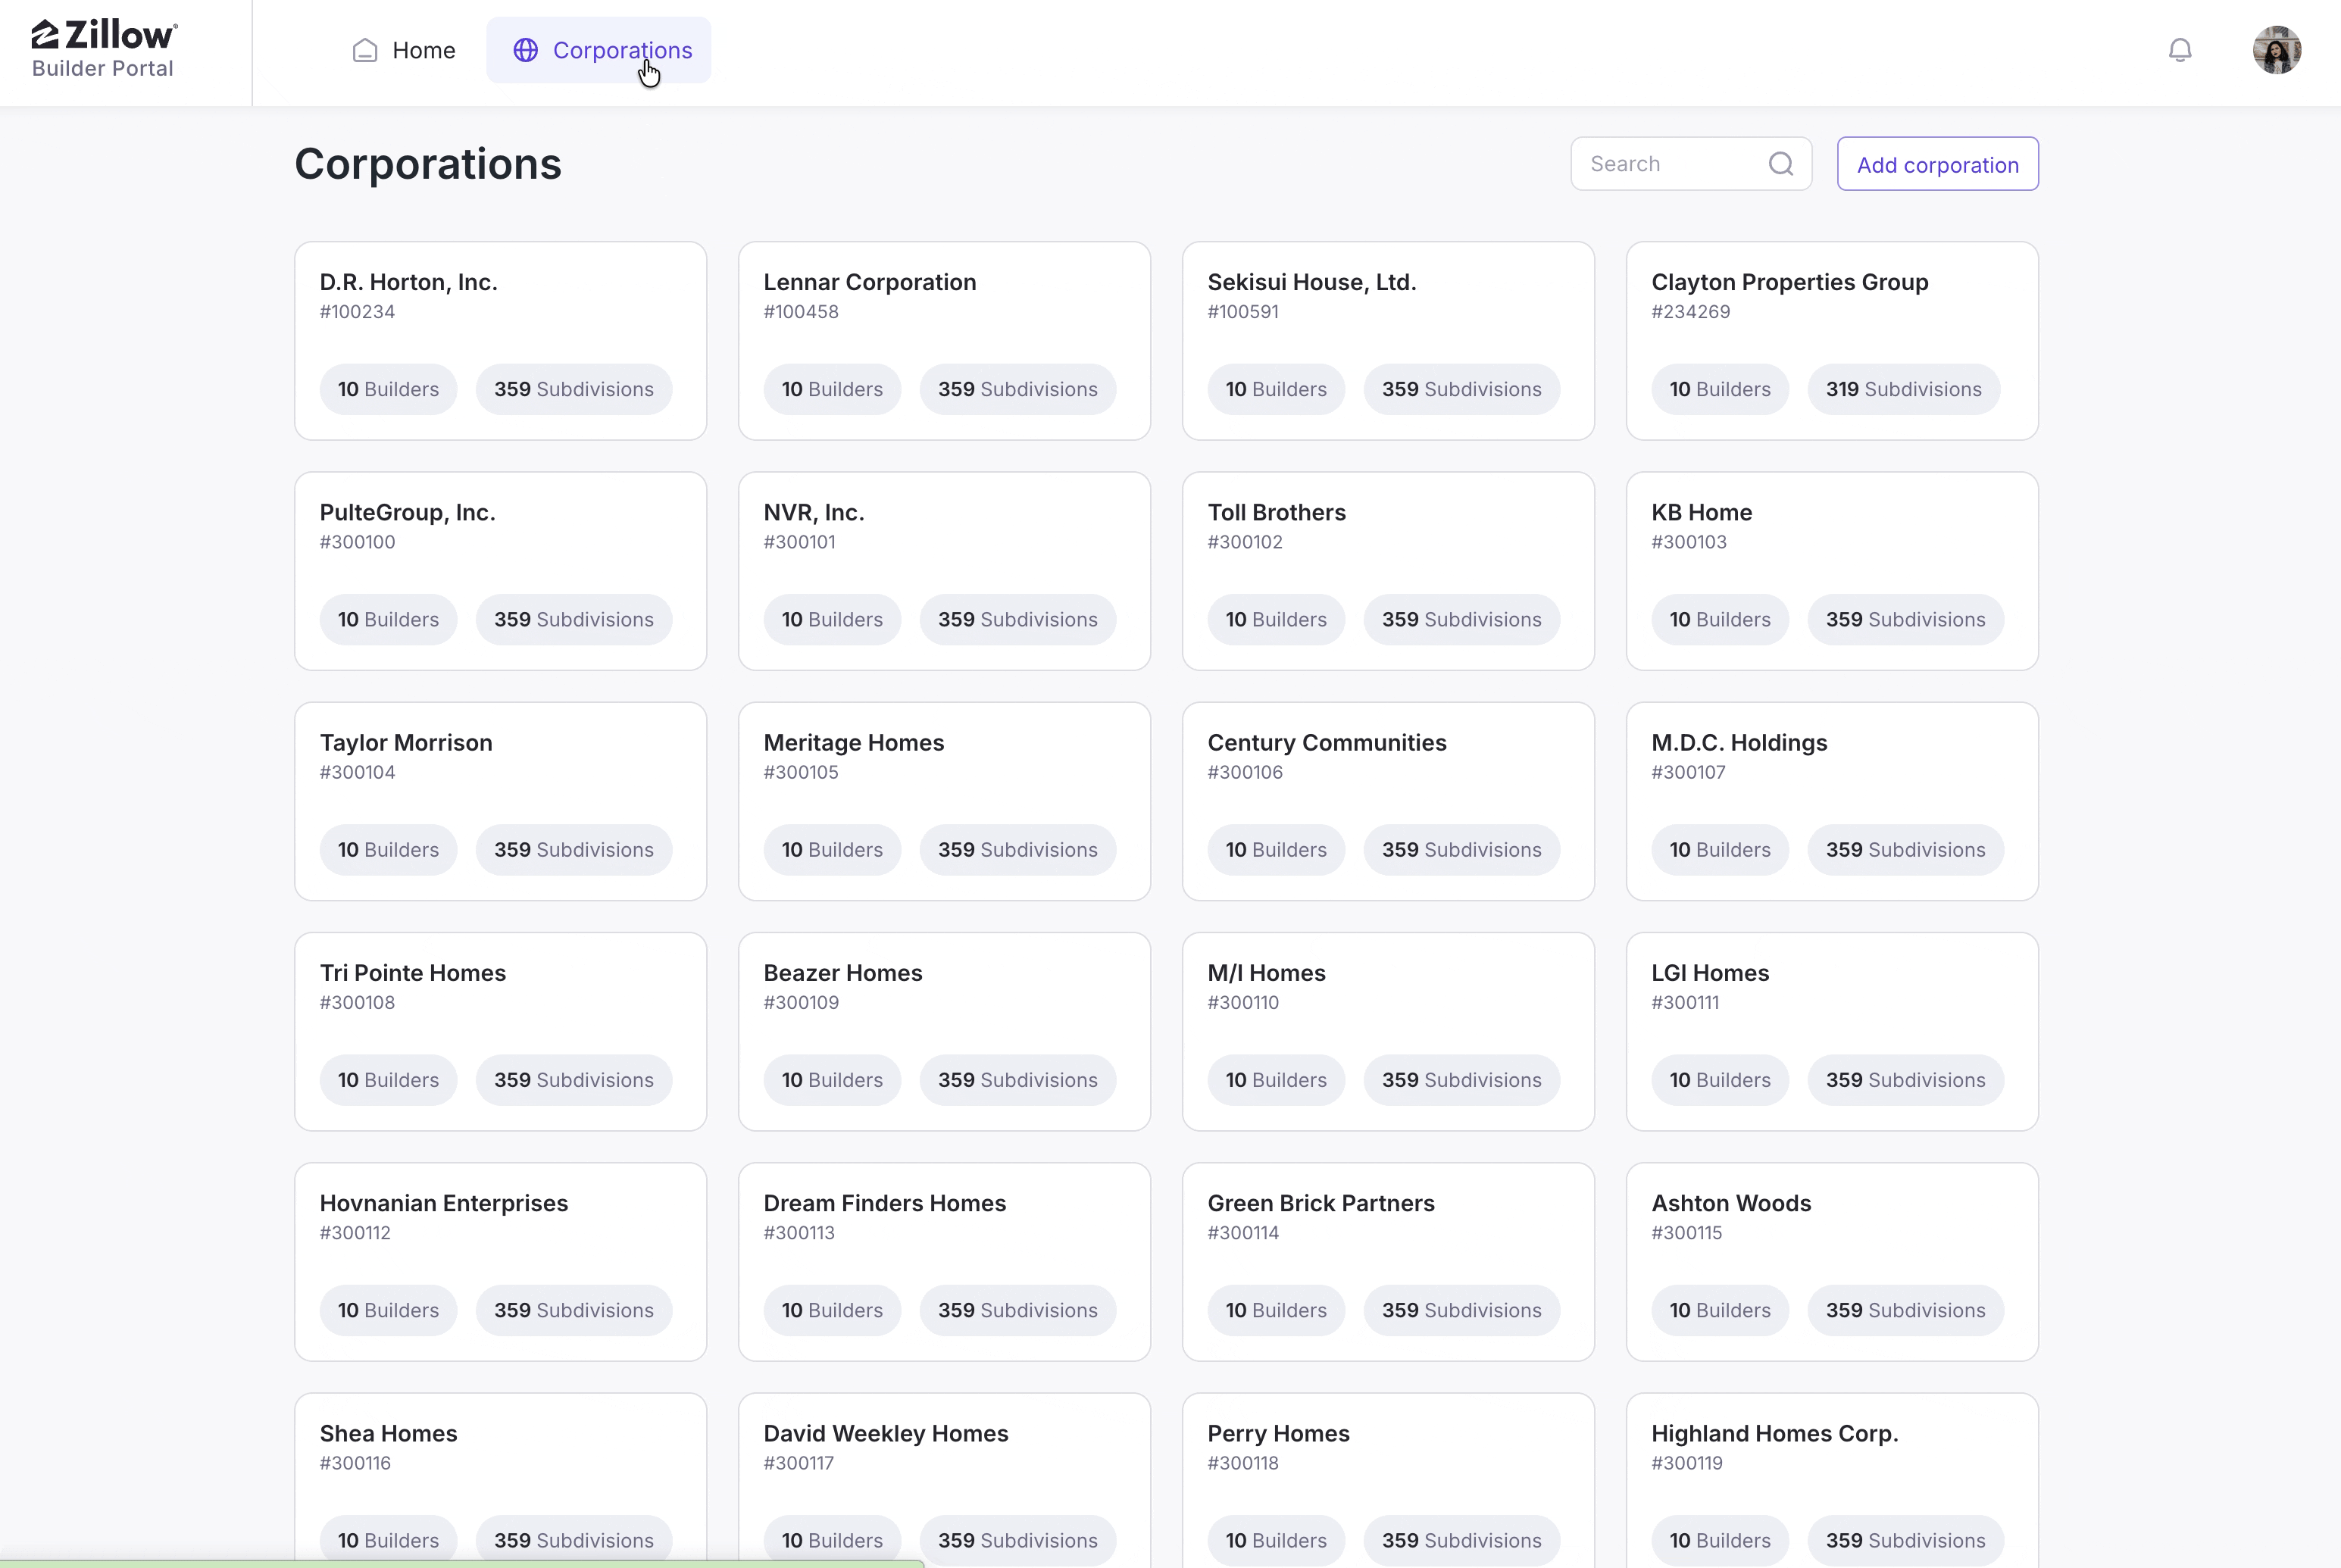The image size is (2341, 1568).
Task: Open the David Weekley Homes card
Action: pos(944,1481)
